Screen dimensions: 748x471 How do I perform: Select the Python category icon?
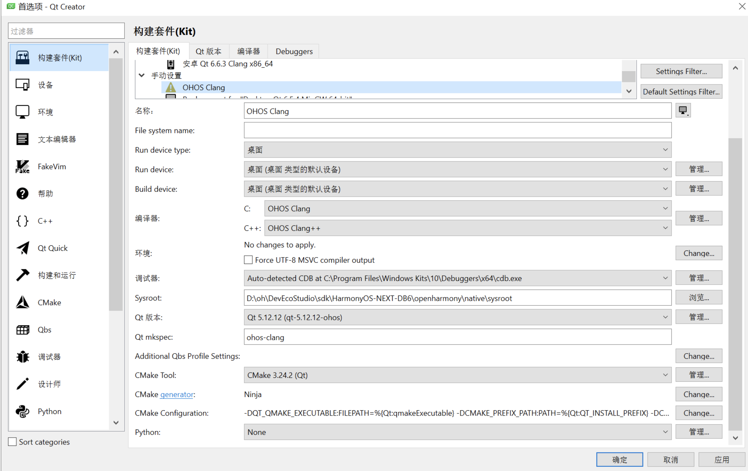(x=22, y=411)
